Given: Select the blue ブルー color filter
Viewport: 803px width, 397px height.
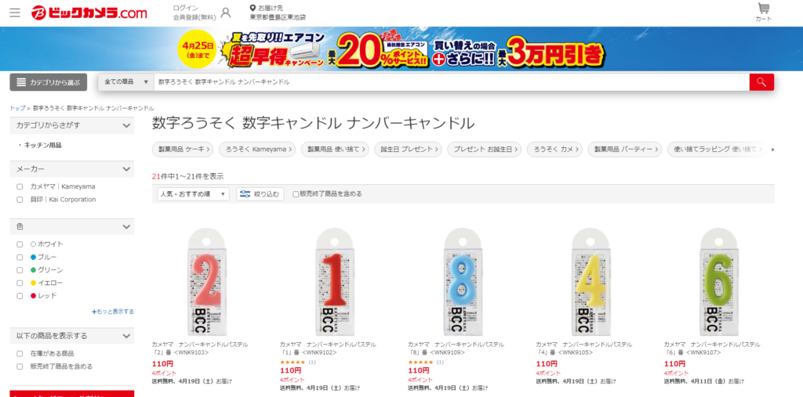Looking at the screenshot, I should coord(20,258).
